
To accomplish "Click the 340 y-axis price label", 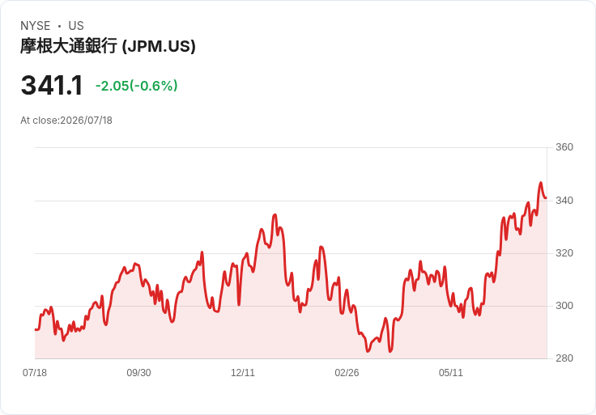I will point(564,200).
